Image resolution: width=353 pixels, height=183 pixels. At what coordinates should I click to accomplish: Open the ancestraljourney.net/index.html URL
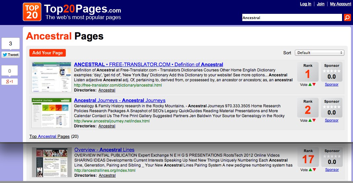(112, 121)
